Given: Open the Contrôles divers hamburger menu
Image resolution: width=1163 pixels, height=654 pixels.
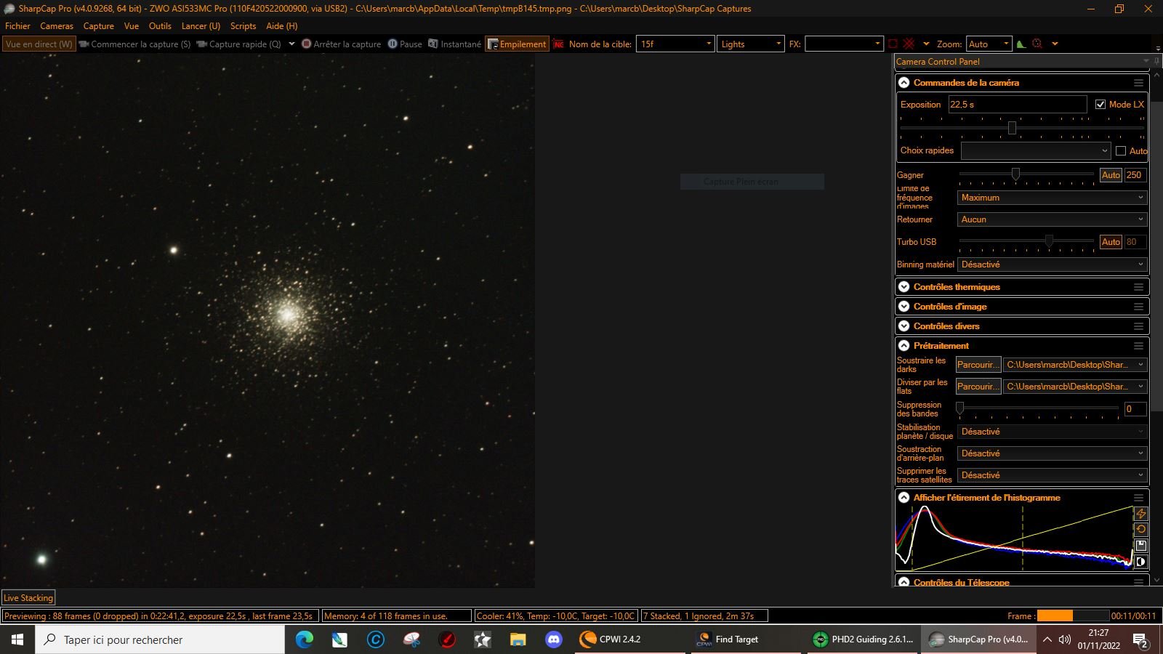Looking at the screenshot, I should pos(1139,326).
